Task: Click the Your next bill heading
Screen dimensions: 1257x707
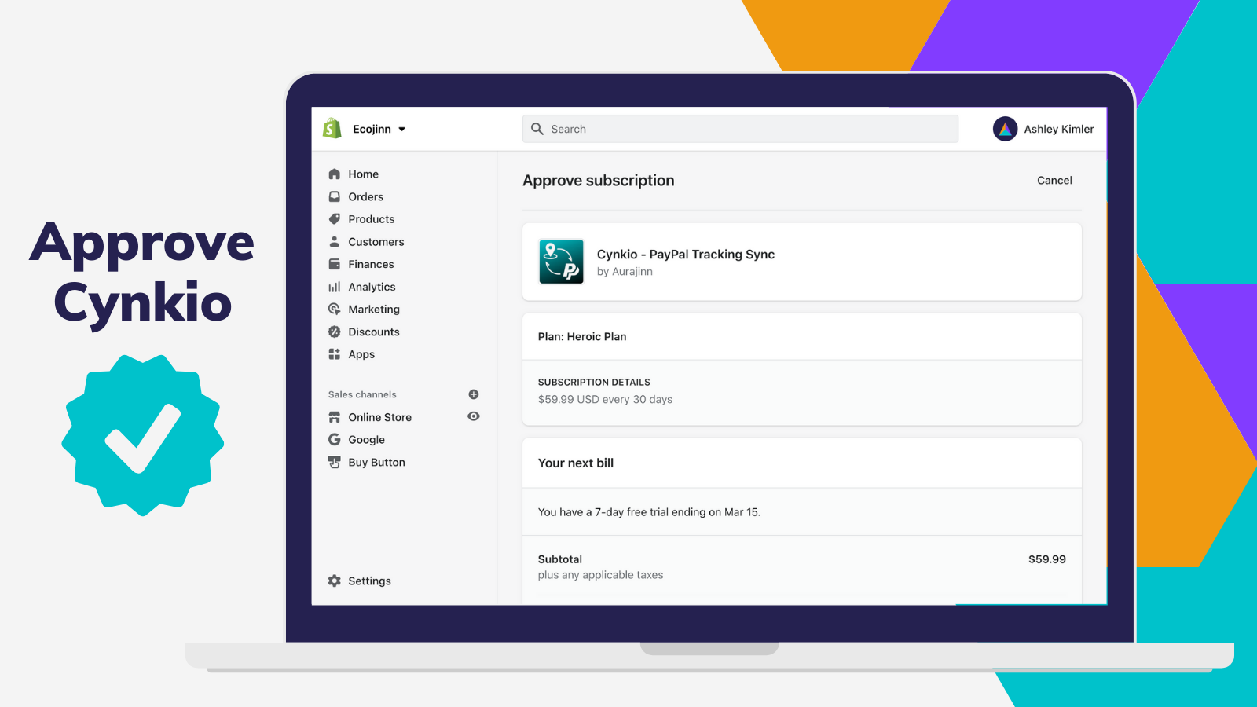Action: (576, 463)
